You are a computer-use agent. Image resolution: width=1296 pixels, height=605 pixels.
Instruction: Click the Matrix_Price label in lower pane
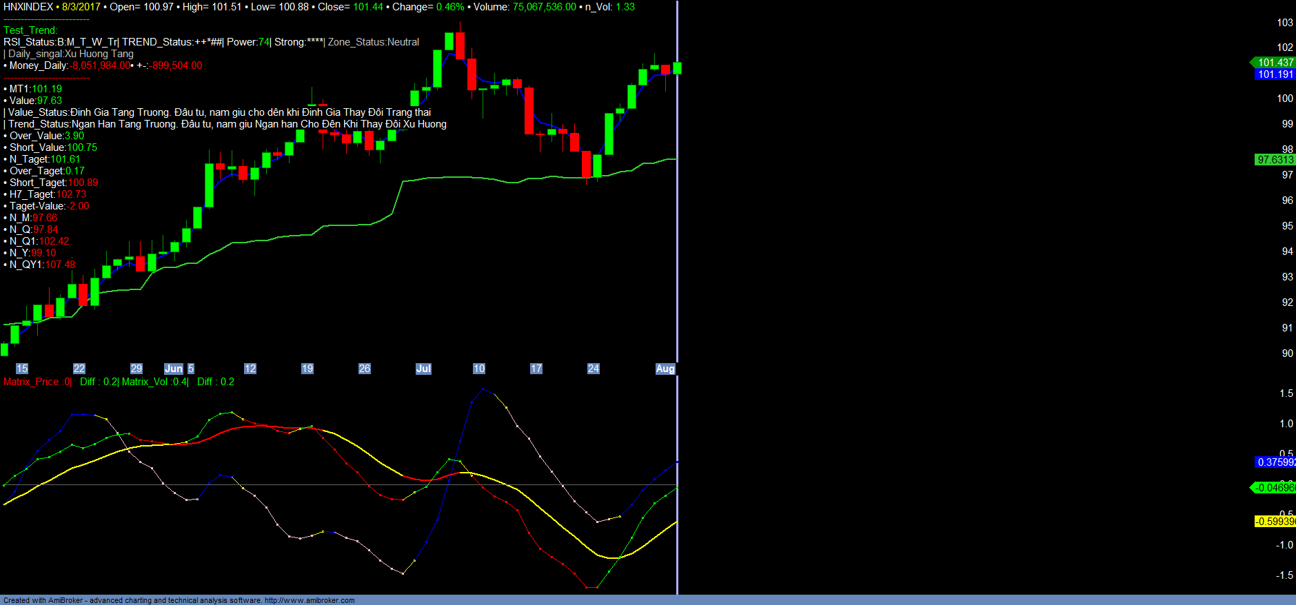(32, 382)
